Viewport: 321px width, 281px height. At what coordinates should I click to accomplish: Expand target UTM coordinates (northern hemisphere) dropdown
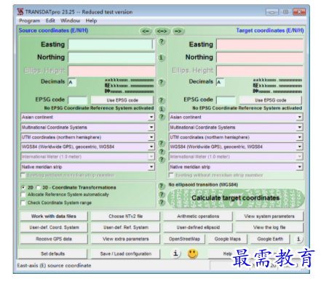pyautogui.click(x=299, y=137)
